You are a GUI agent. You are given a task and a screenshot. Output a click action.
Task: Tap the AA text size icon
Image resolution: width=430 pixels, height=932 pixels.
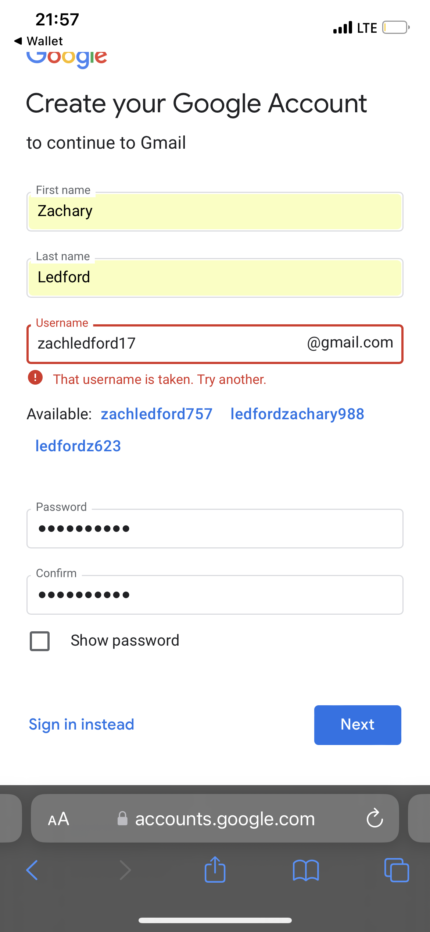pyautogui.click(x=59, y=819)
